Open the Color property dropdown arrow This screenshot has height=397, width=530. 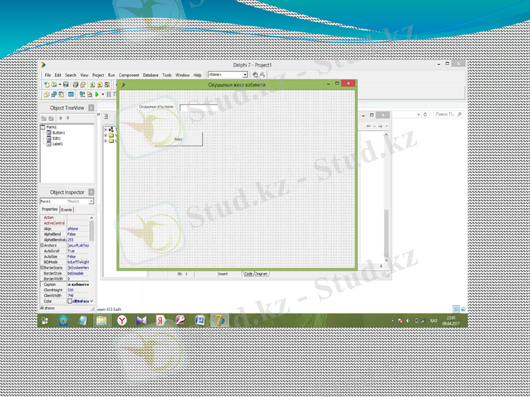point(91,301)
